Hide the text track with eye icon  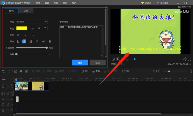click(12, 99)
